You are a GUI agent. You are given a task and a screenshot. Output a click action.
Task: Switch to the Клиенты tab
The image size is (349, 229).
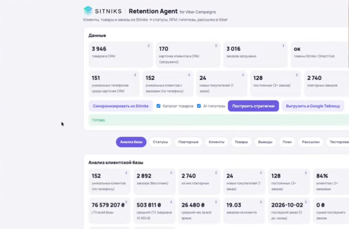click(x=217, y=142)
